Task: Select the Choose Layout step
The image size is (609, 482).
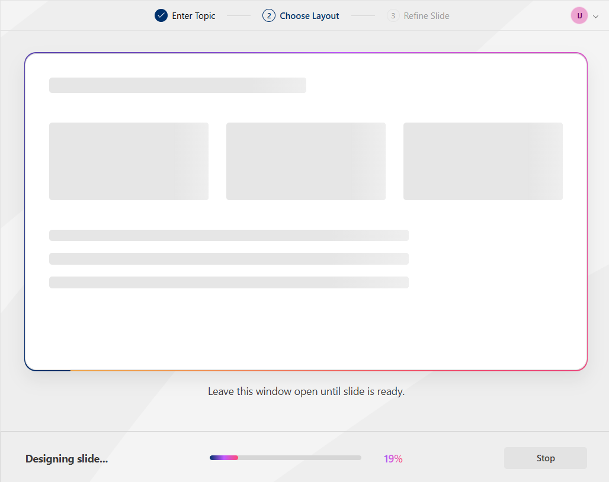Action: (x=301, y=15)
